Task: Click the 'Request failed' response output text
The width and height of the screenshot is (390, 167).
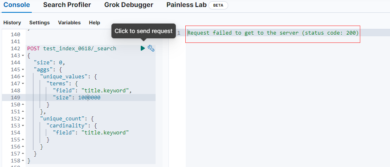Action: (273, 33)
